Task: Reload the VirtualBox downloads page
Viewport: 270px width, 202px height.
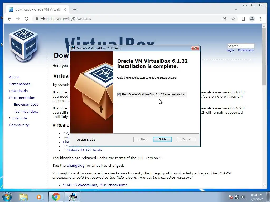Action: point(26,19)
